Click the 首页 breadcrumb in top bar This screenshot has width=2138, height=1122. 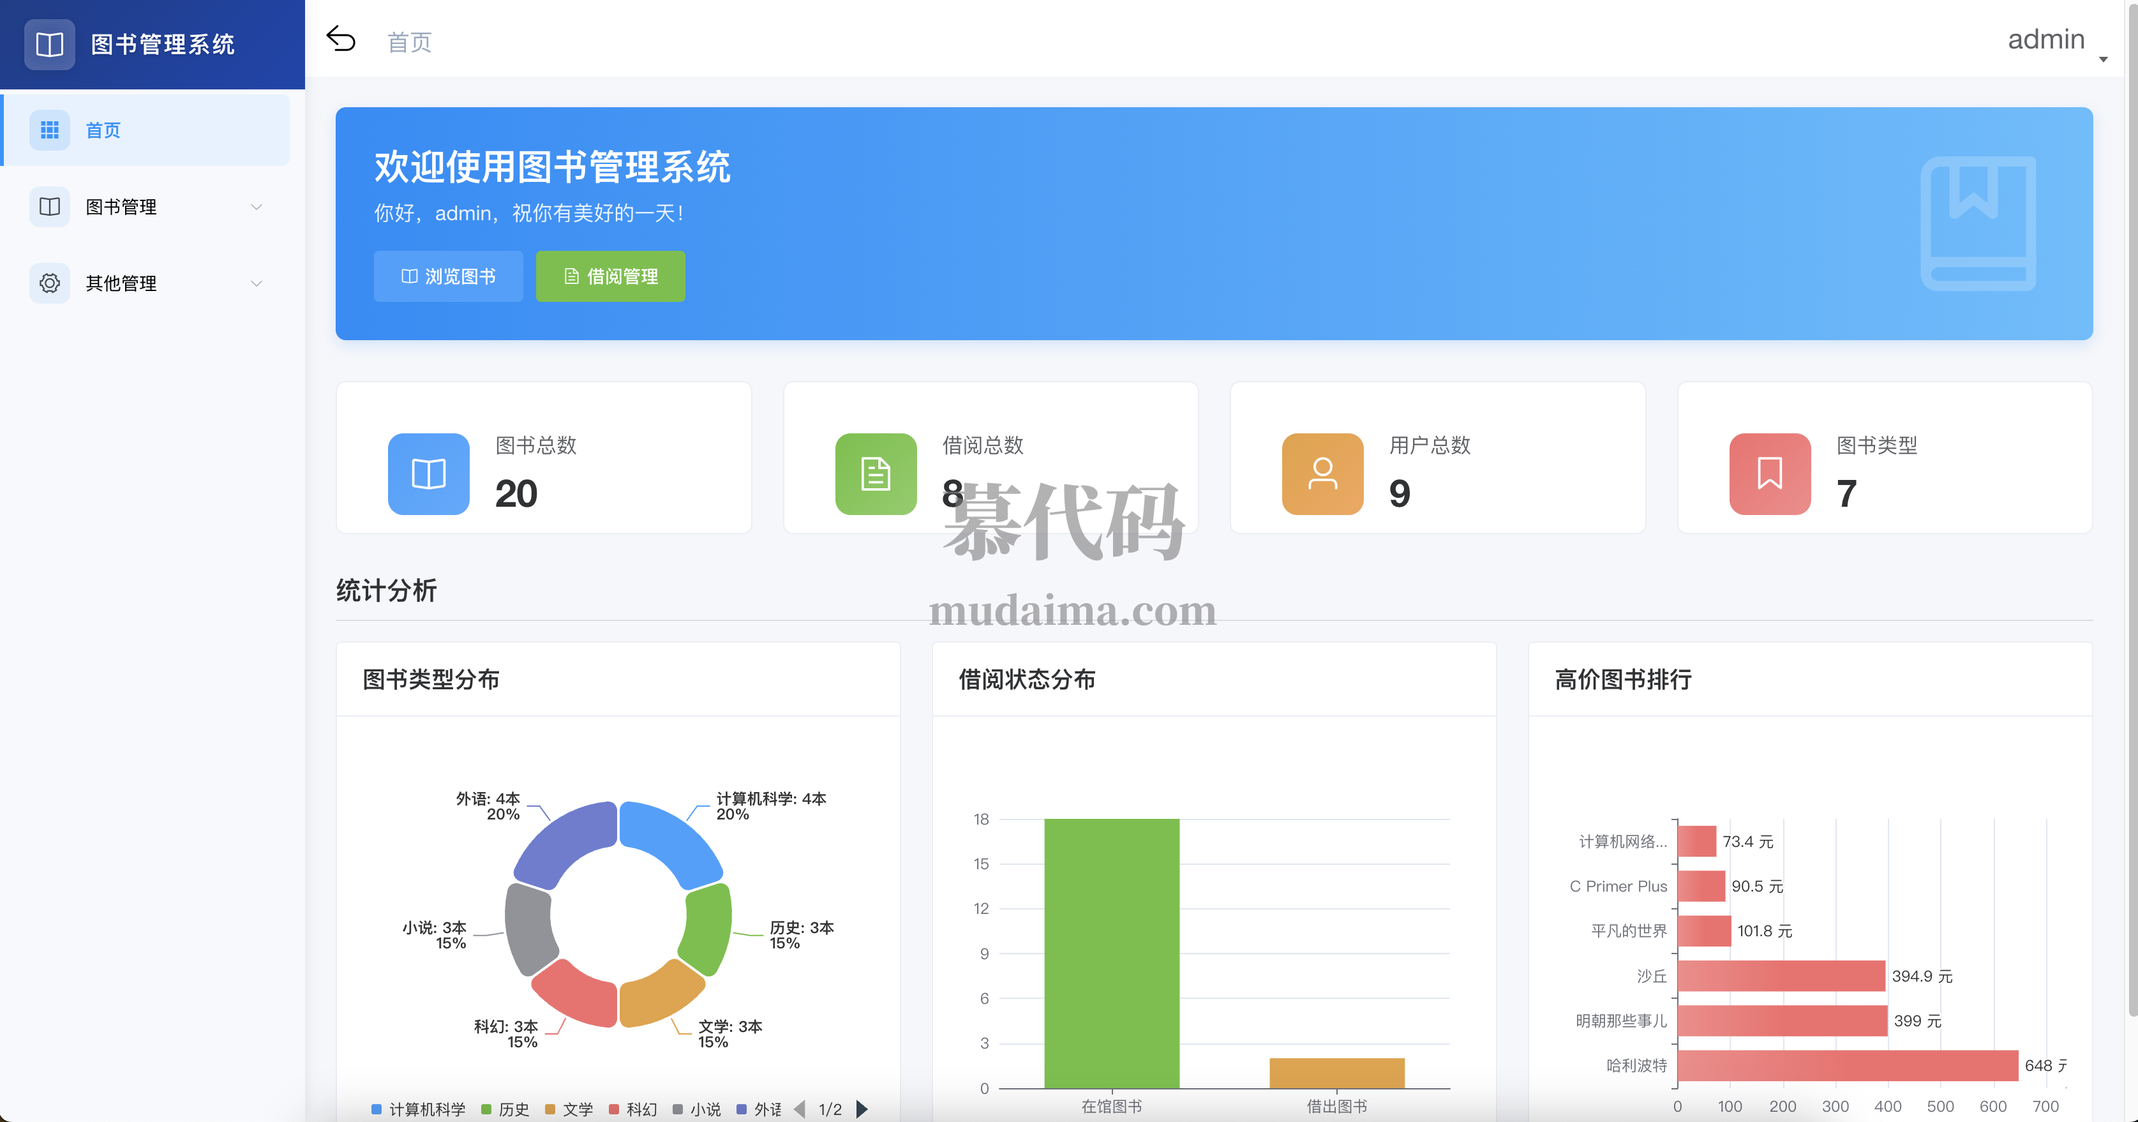click(x=408, y=42)
